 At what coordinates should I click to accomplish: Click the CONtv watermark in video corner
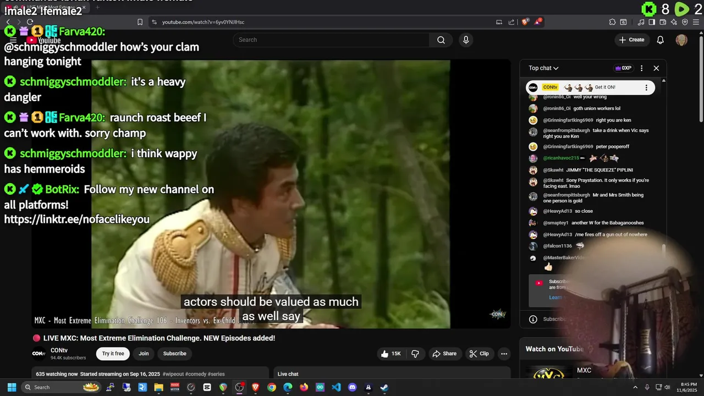[x=498, y=315]
